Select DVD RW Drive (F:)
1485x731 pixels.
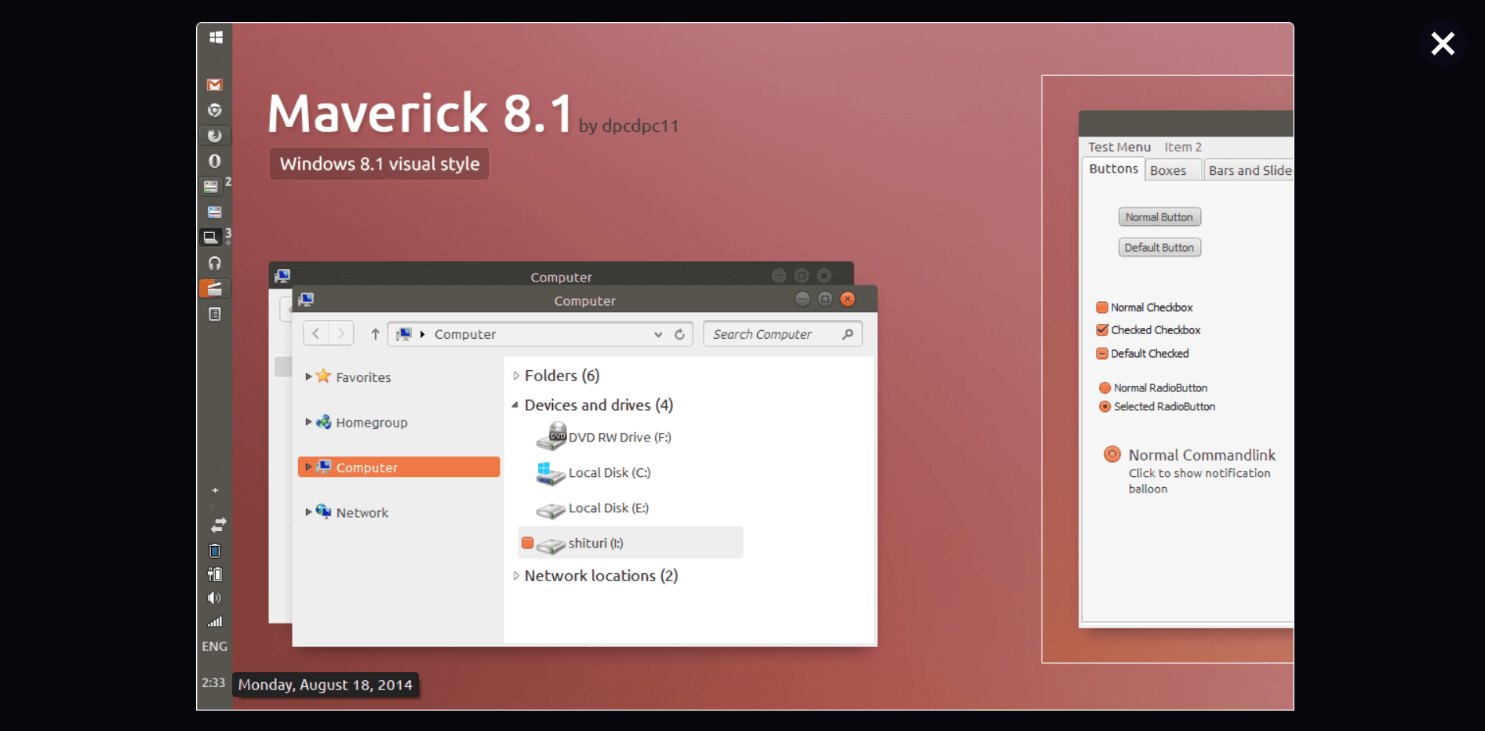604,437
